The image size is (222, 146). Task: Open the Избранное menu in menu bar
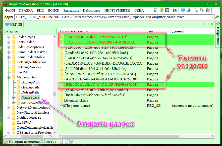[92, 11]
